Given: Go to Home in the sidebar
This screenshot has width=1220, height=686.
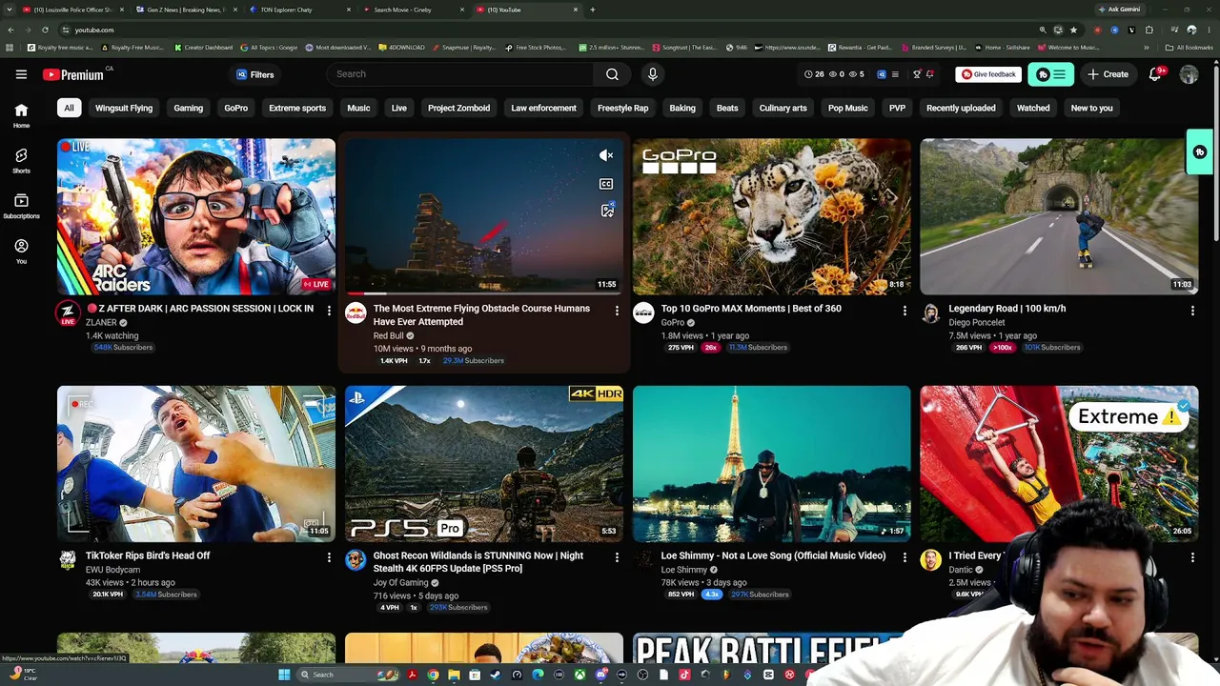Looking at the screenshot, I should point(21,115).
